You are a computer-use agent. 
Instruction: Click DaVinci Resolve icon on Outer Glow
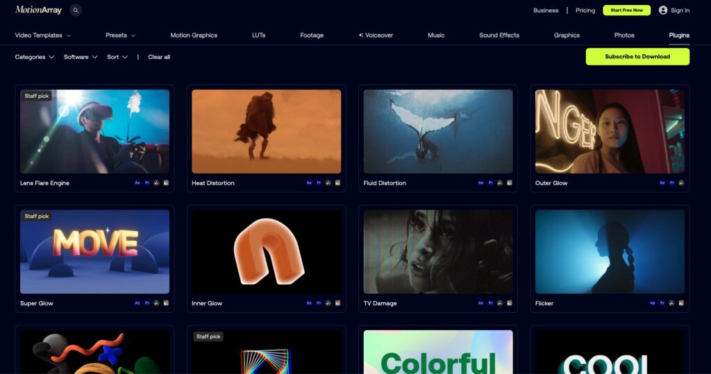point(681,182)
